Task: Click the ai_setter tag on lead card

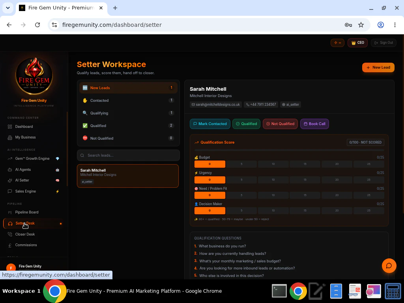Action: 87,181
